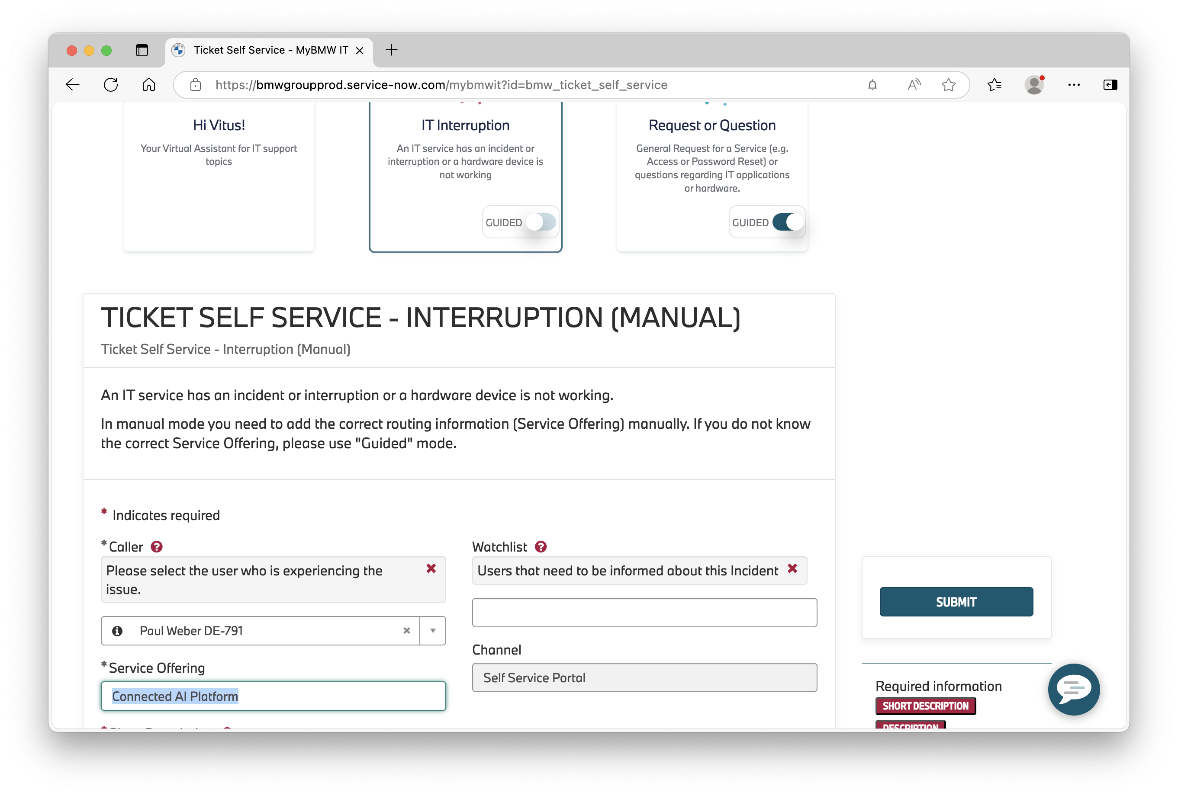
Task: Click the Channel Self Service Portal field
Action: (644, 677)
